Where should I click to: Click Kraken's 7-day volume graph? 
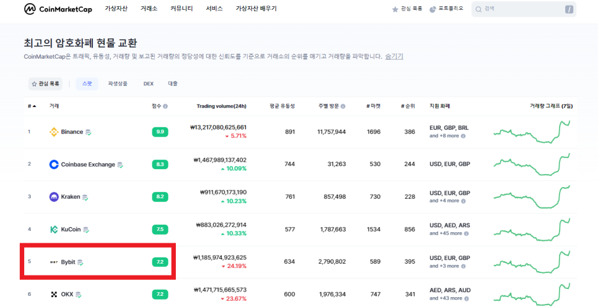[x=532, y=197]
